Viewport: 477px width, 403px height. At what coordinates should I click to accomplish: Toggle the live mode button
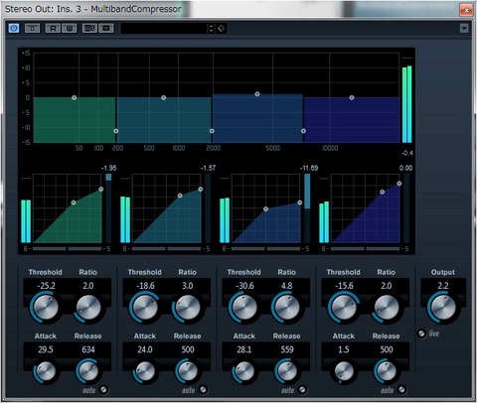click(x=421, y=334)
